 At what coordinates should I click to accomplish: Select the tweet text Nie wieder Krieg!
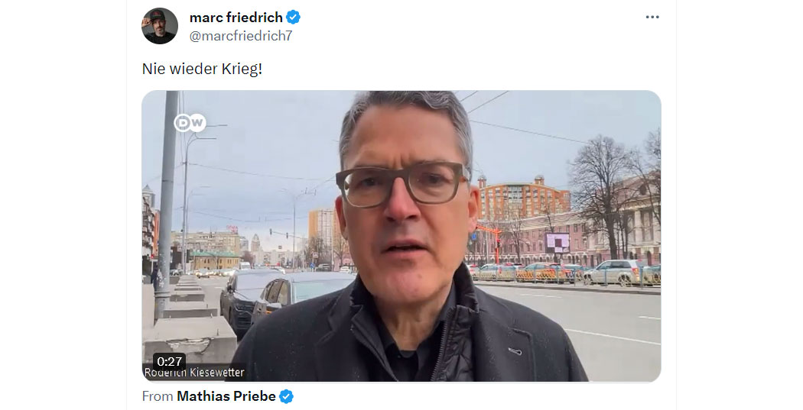tap(202, 69)
